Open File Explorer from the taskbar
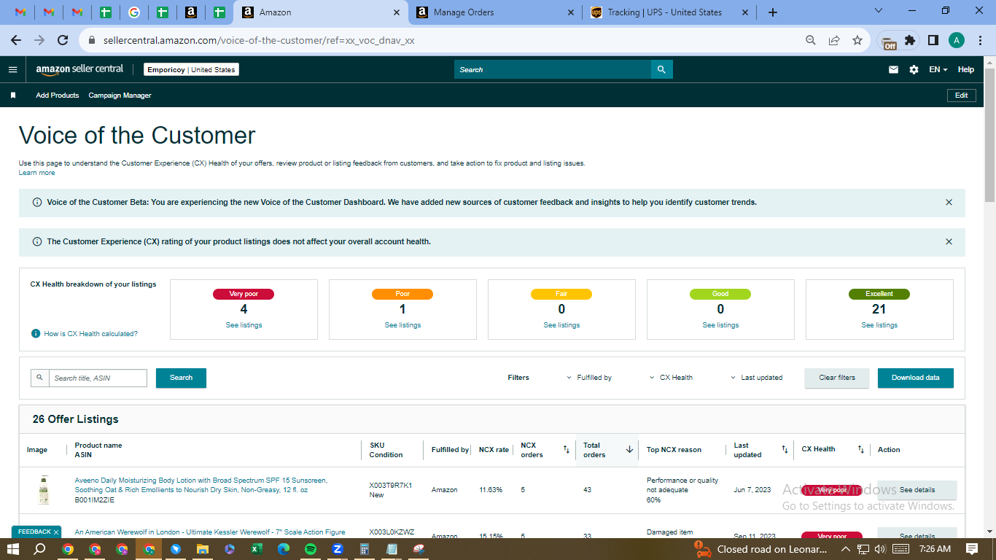The image size is (996, 560). coord(203,549)
